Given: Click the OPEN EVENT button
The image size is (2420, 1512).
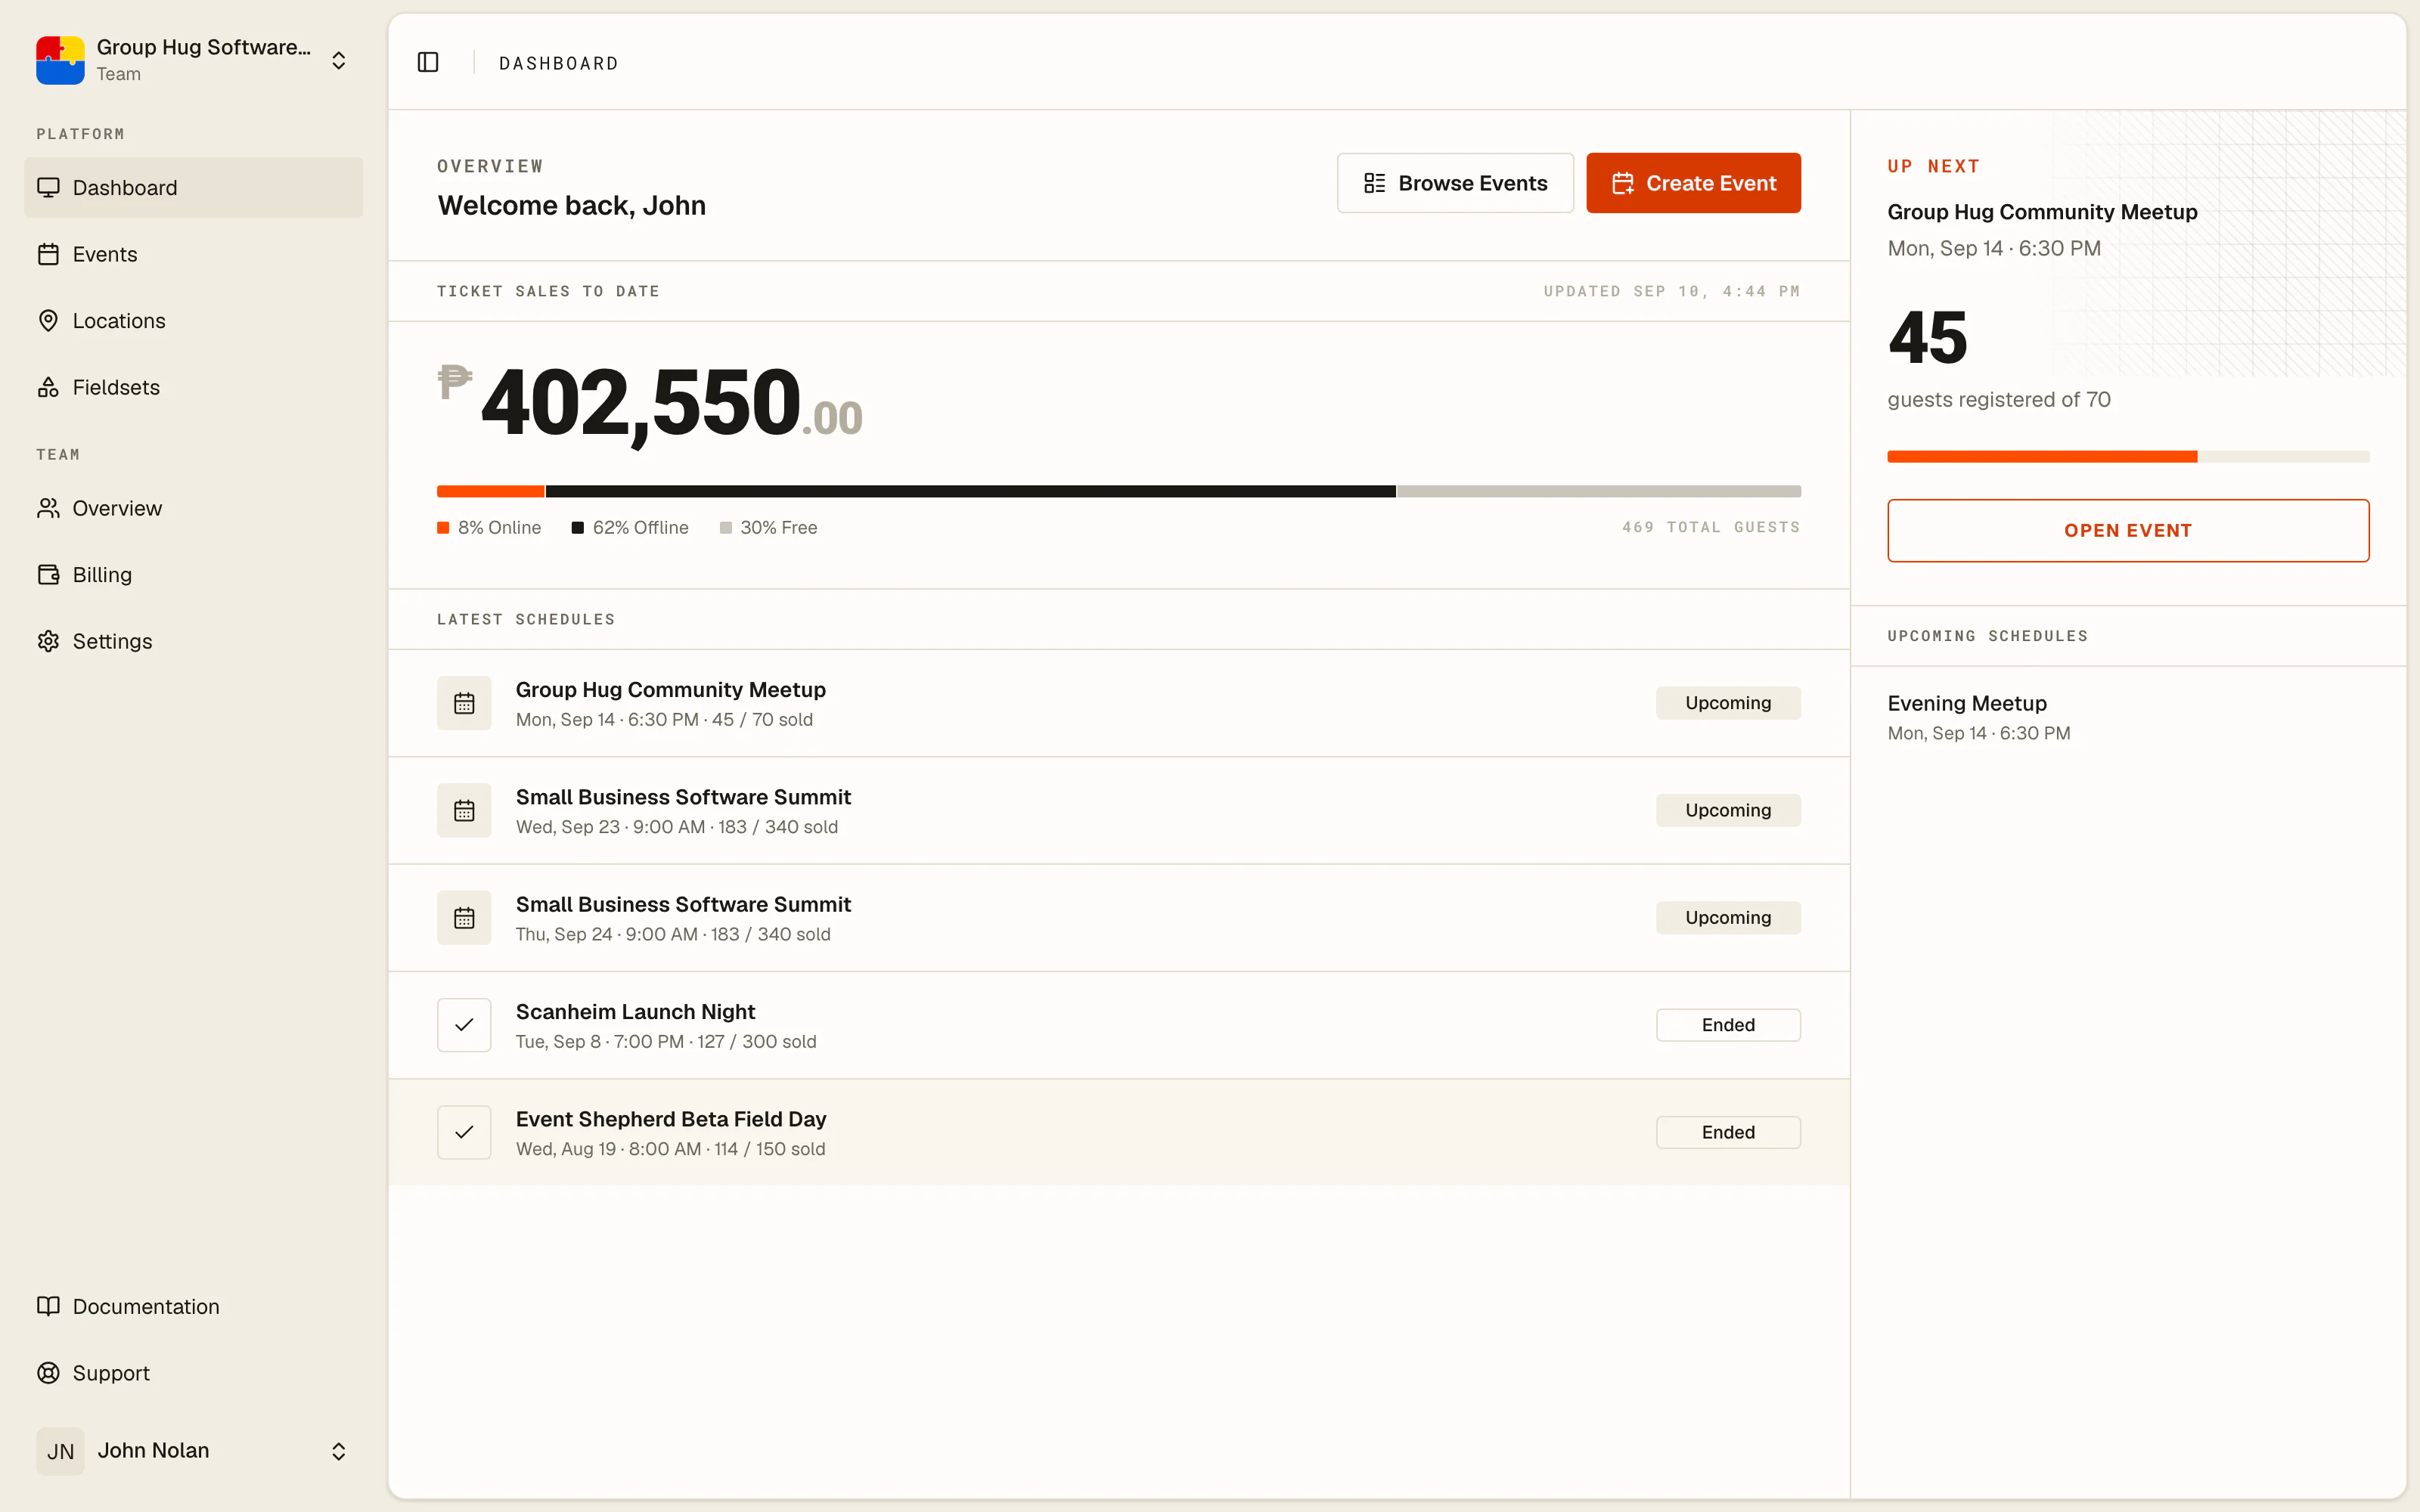Looking at the screenshot, I should (x=2128, y=530).
